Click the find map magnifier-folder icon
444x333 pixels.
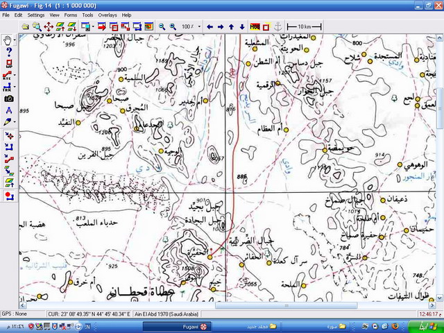[37, 27]
